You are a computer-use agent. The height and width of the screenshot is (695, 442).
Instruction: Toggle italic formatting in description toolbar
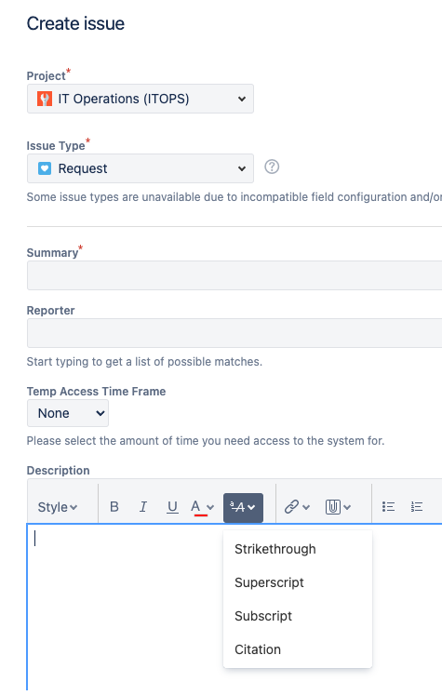coord(142,507)
